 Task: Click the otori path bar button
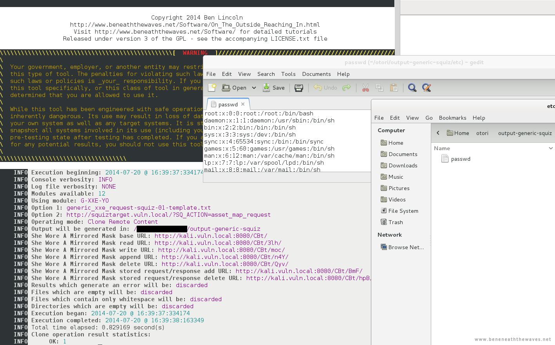click(x=482, y=133)
